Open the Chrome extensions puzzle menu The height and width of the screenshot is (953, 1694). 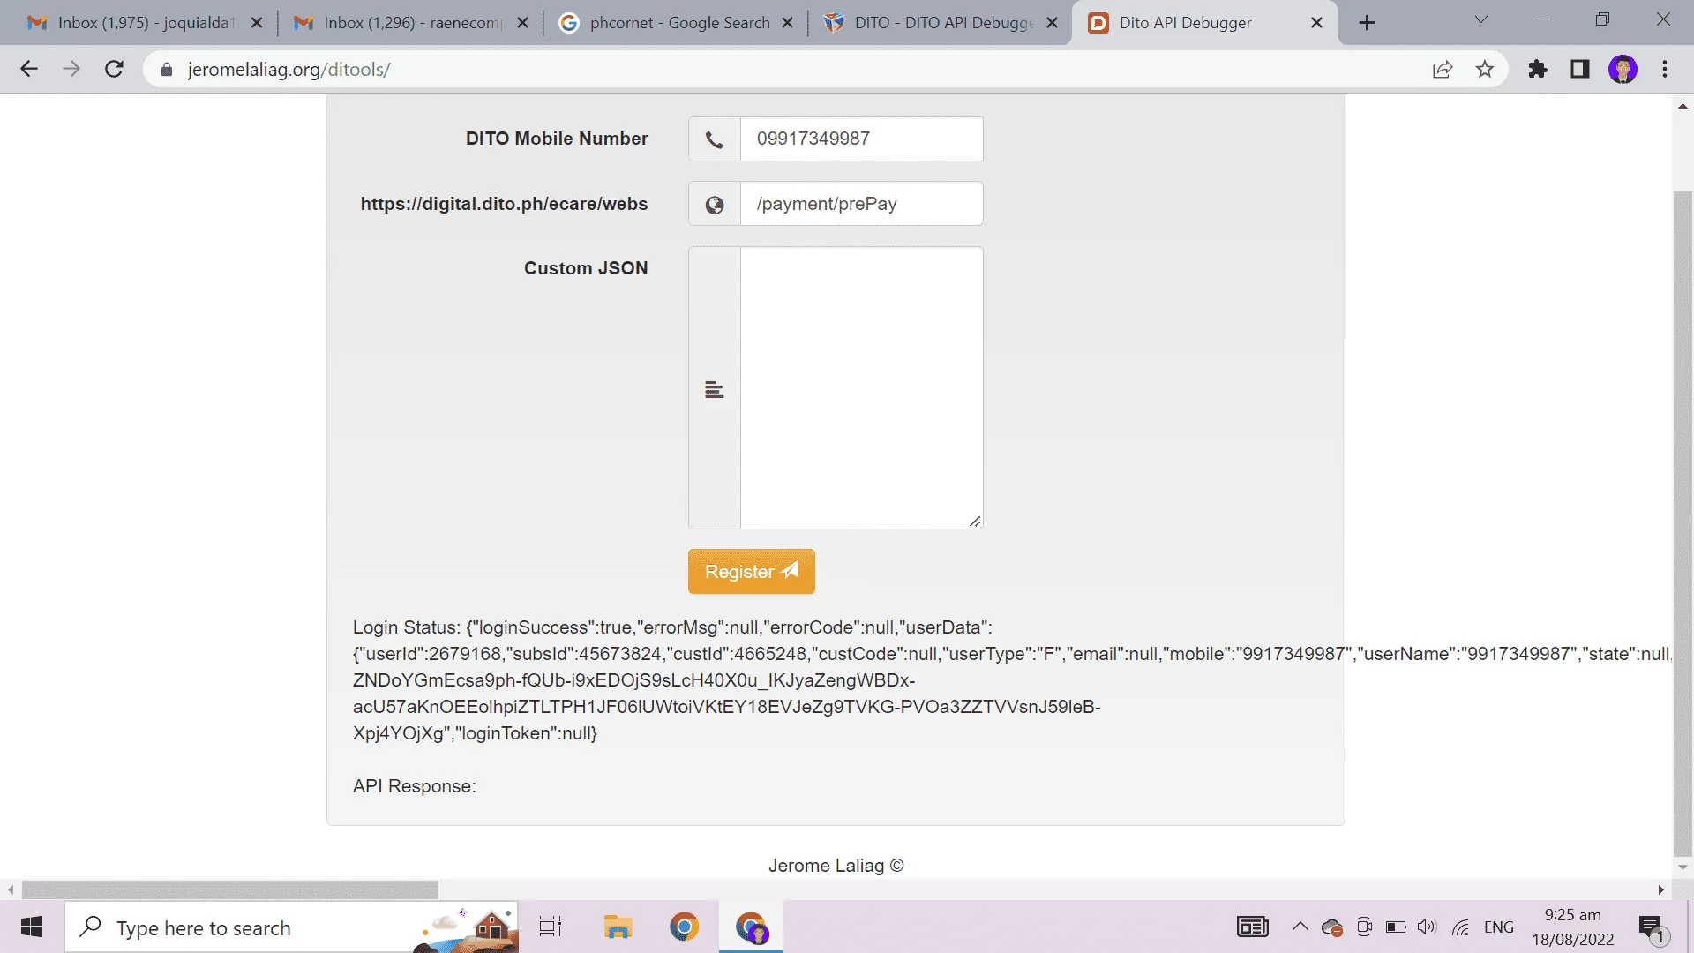pos(1538,70)
